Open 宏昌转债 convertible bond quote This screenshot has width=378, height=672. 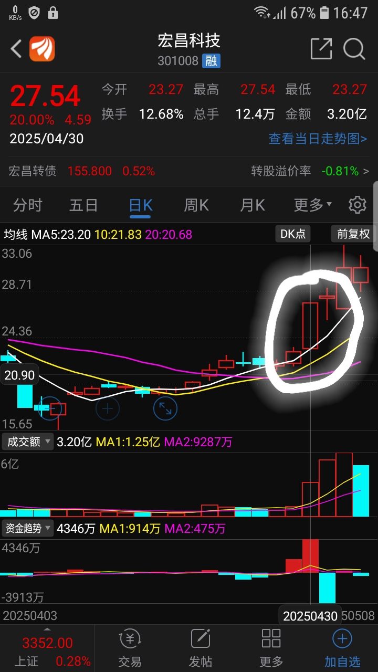tap(82, 171)
